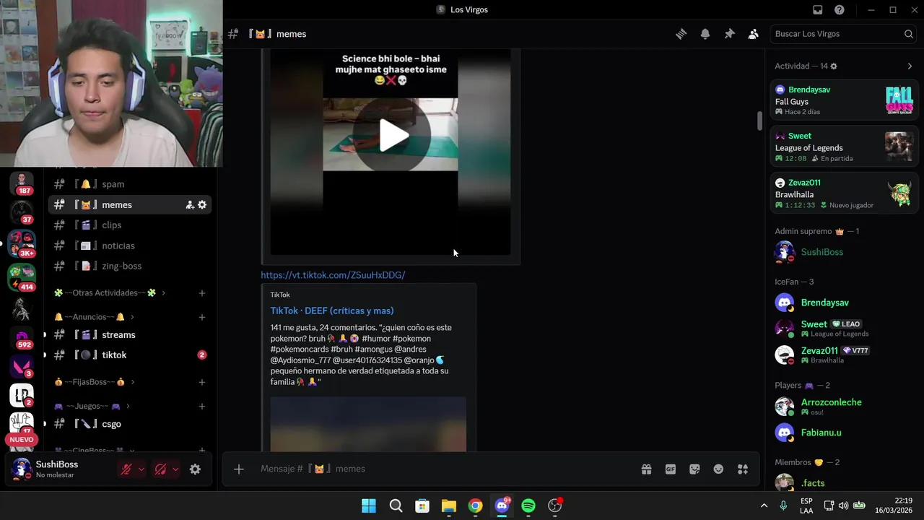This screenshot has height=520, width=924.
Task: Collapse Otras Actividades category
Action: (110, 292)
